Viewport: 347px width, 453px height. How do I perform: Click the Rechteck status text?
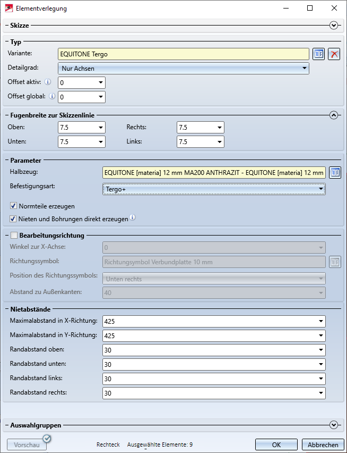[x=108, y=444]
